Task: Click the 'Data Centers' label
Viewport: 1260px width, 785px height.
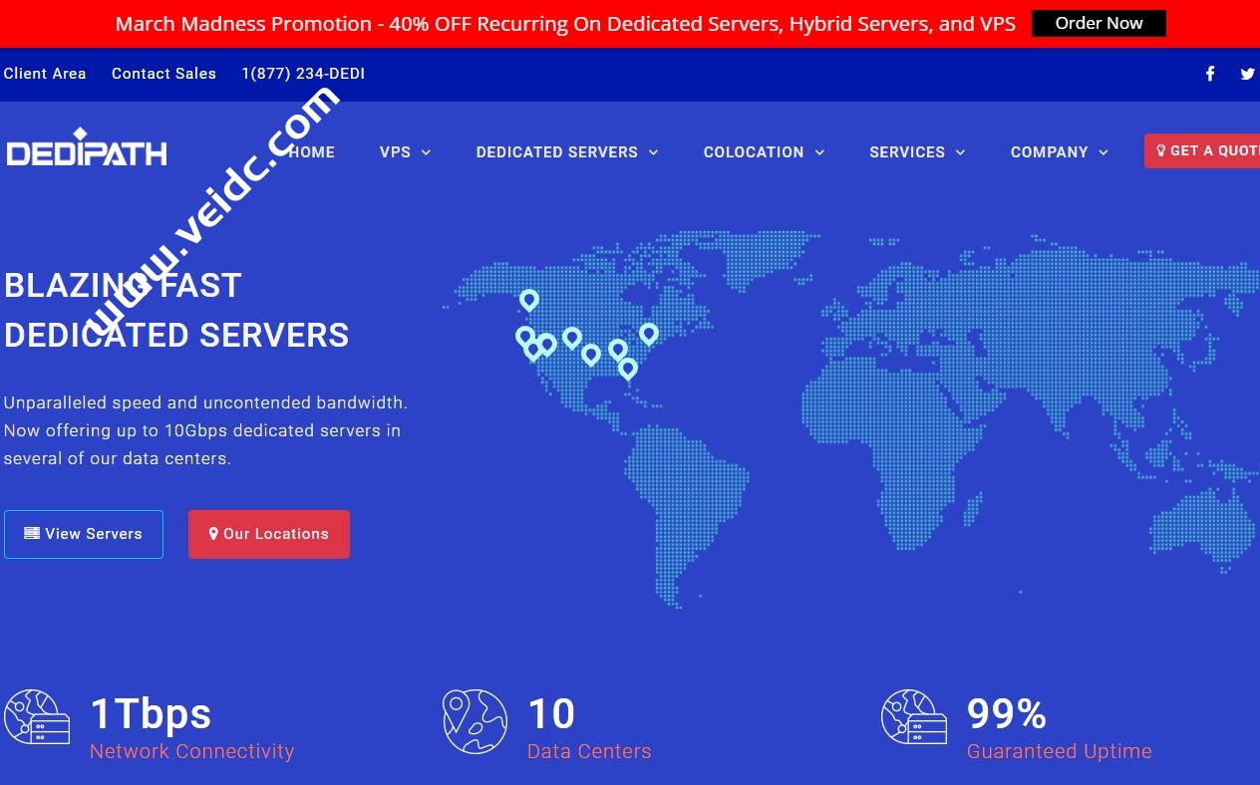Action: [589, 751]
